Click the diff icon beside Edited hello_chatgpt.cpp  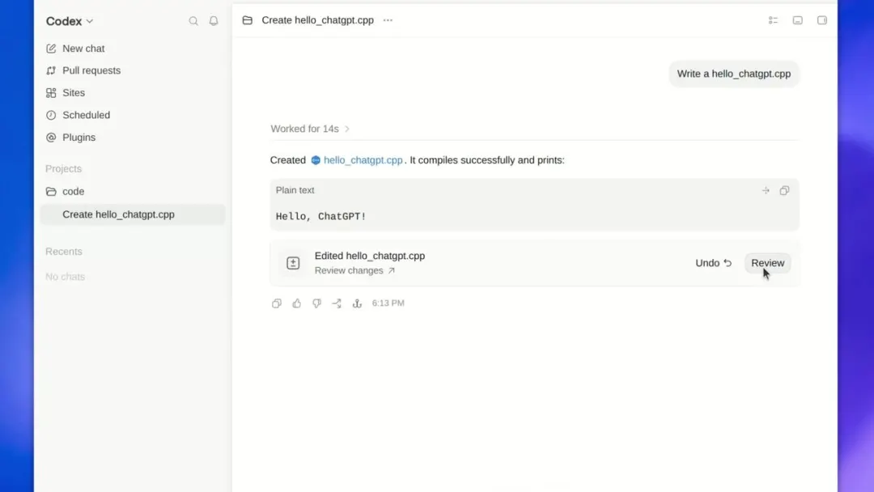click(293, 263)
